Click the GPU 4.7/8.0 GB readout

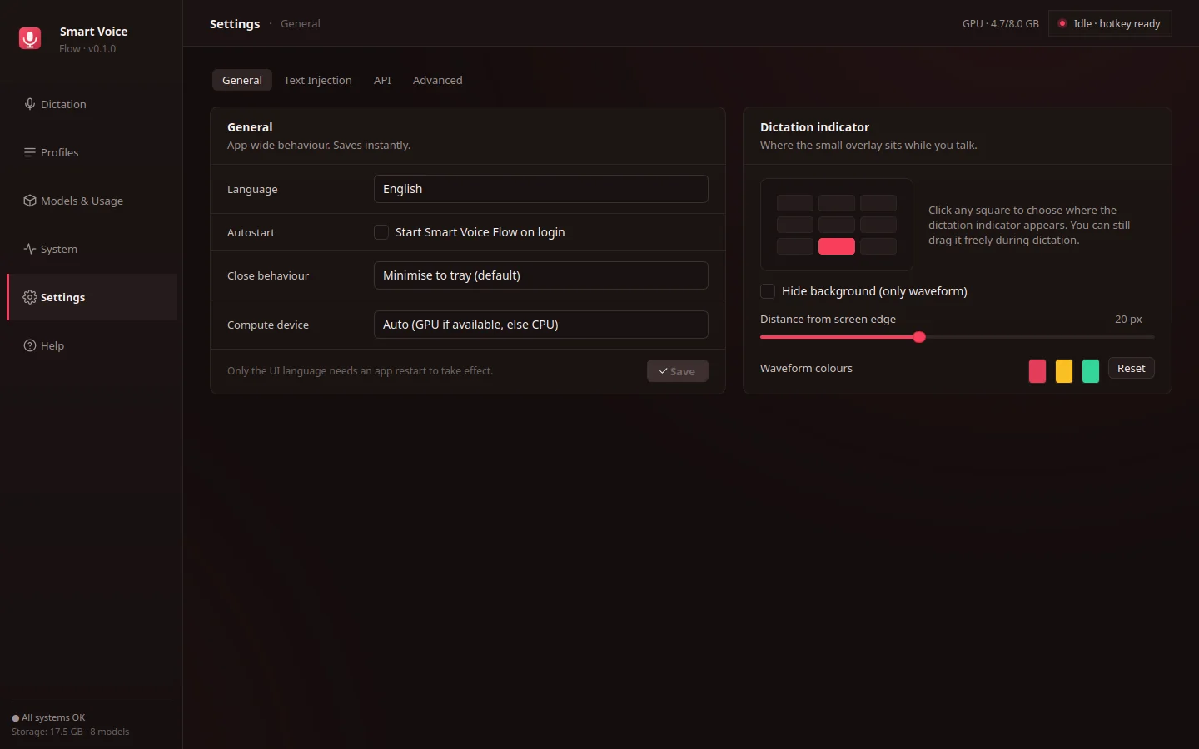(x=1001, y=23)
